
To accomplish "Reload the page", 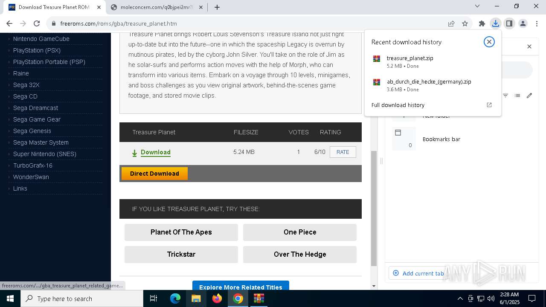I will (x=37, y=23).
